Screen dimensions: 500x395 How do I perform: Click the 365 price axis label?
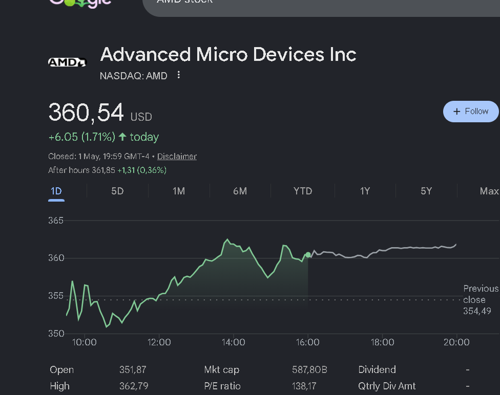click(x=56, y=221)
